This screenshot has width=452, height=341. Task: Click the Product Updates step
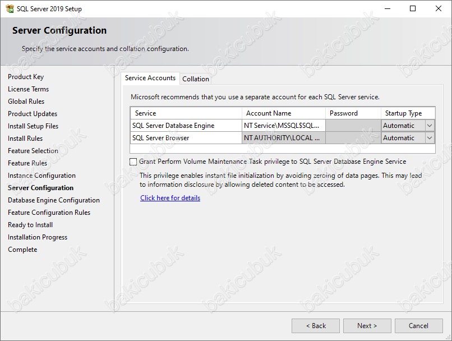tap(33, 114)
